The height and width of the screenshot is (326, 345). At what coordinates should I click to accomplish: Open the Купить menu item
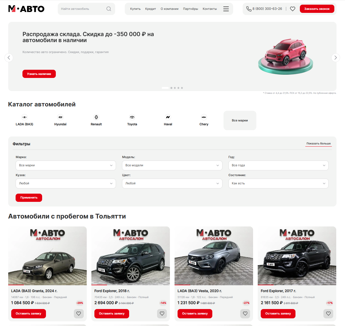point(135,9)
